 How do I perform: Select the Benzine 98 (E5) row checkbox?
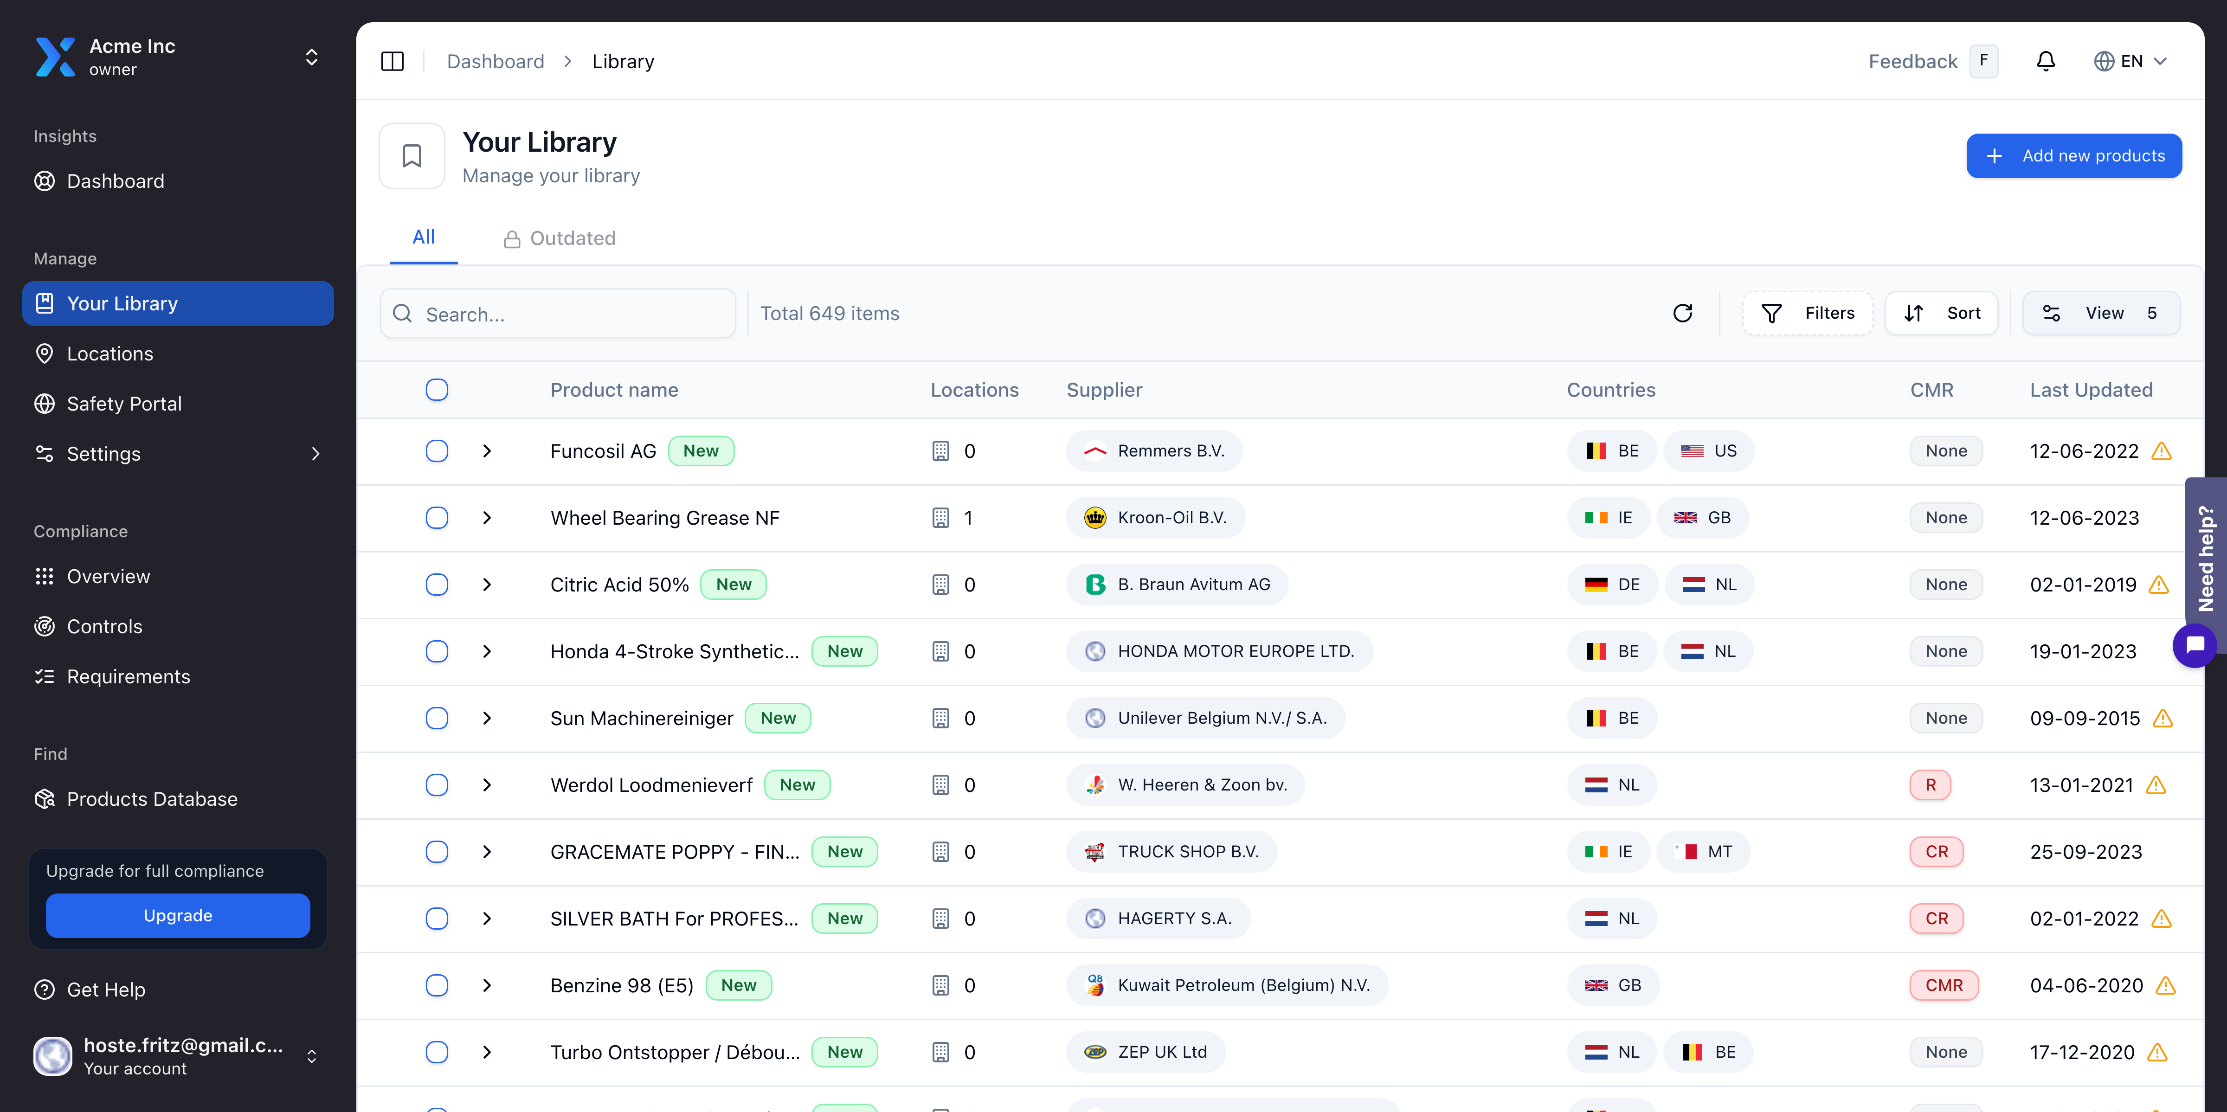click(x=437, y=985)
